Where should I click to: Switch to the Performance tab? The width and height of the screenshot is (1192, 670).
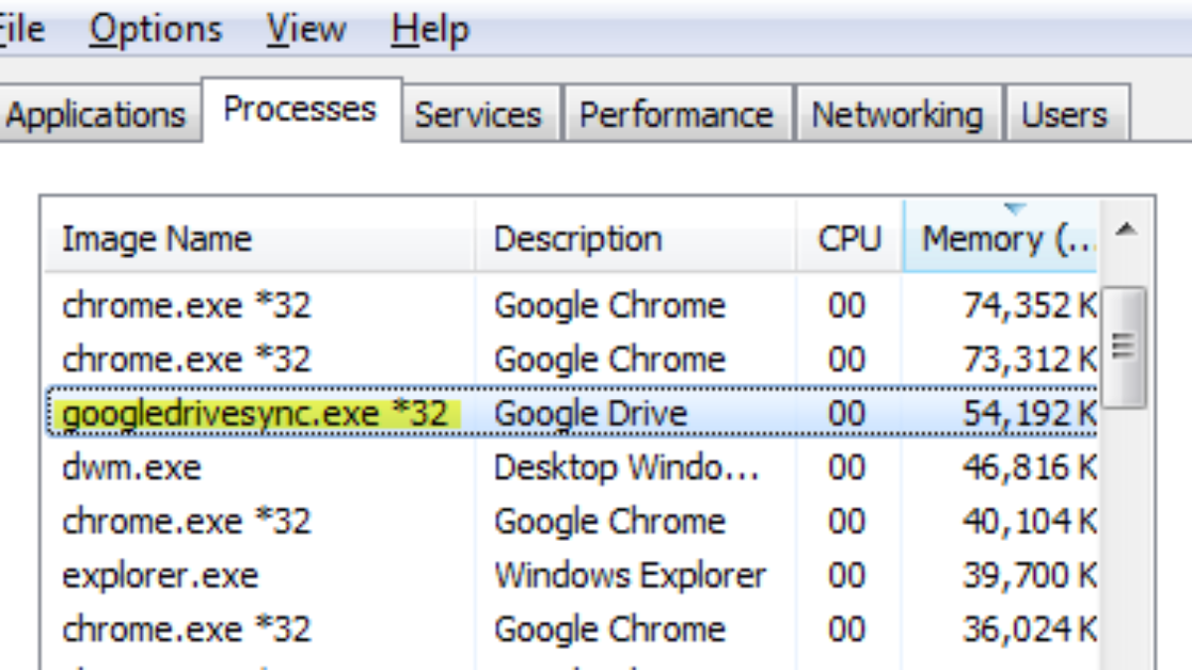pos(675,115)
